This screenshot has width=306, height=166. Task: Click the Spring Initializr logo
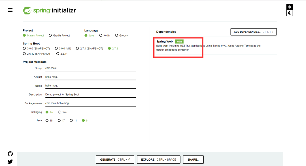pos(49,10)
